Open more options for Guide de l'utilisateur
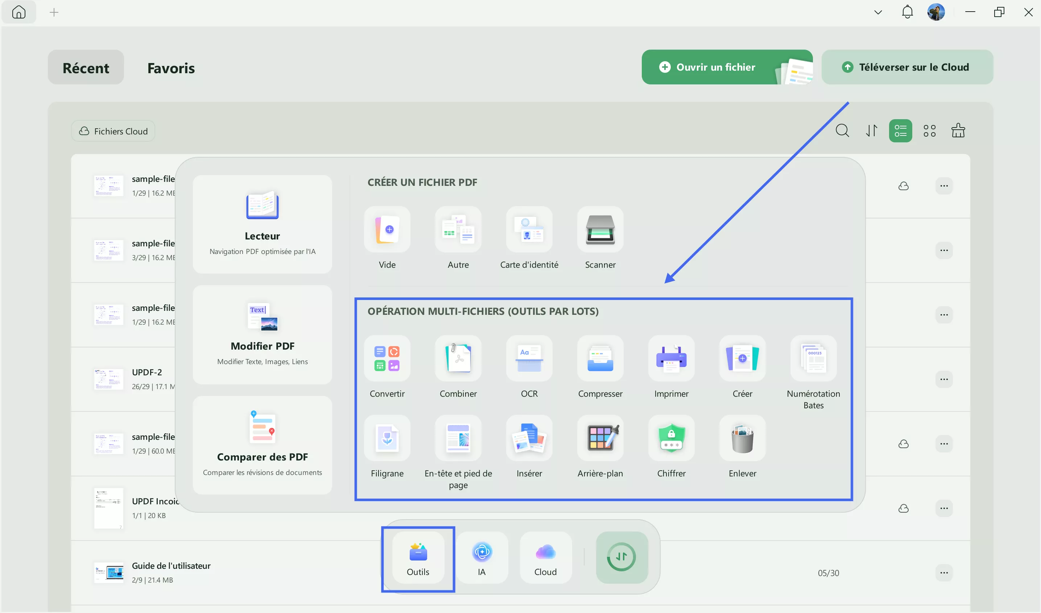The height and width of the screenshot is (613, 1041). click(944, 572)
